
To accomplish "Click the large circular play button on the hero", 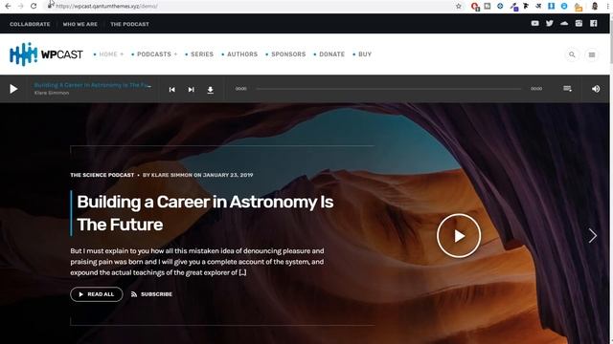I will pos(459,236).
